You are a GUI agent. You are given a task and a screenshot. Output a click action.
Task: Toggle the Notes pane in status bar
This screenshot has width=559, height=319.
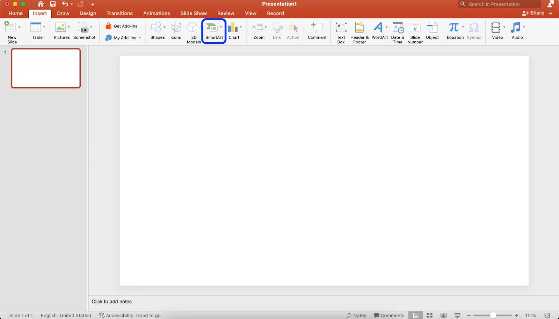click(x=356, y=315)
